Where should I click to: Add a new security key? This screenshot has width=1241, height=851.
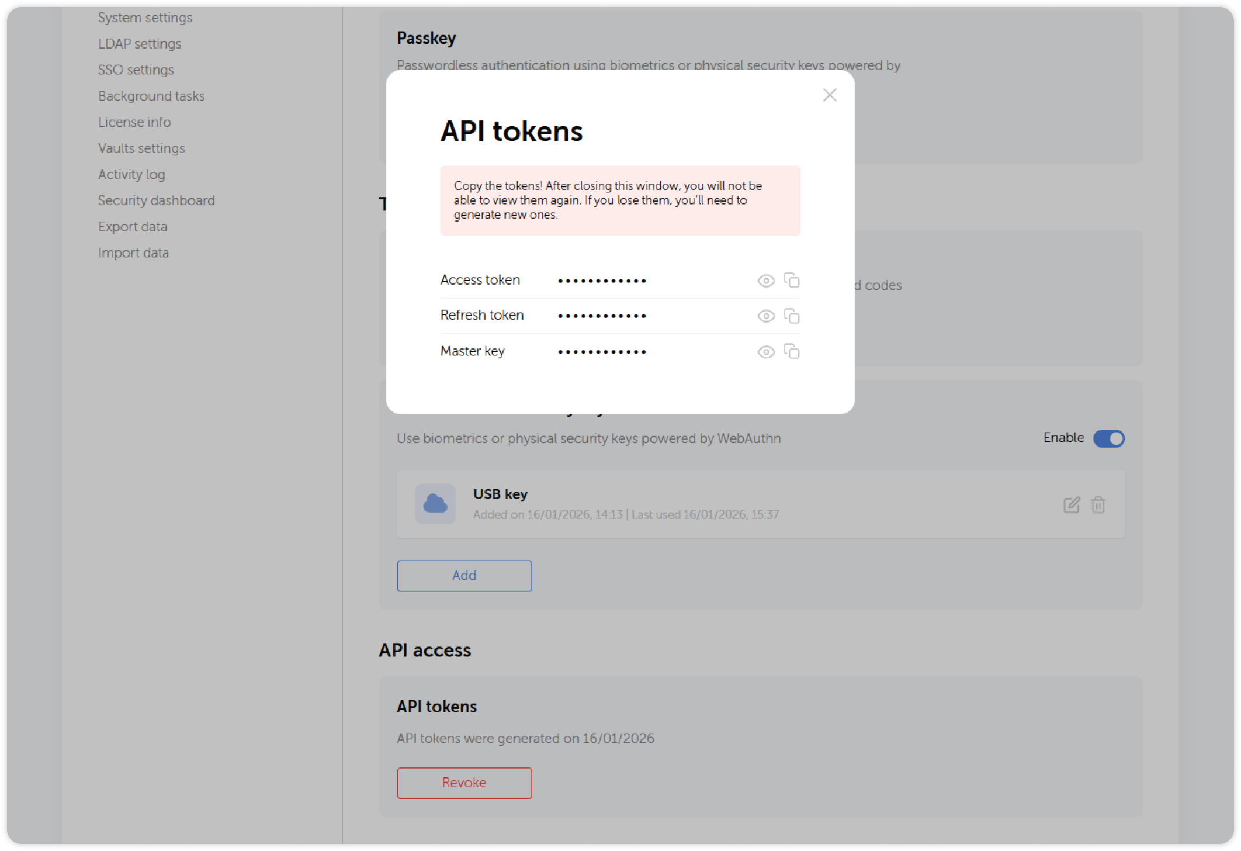(464, 575)
